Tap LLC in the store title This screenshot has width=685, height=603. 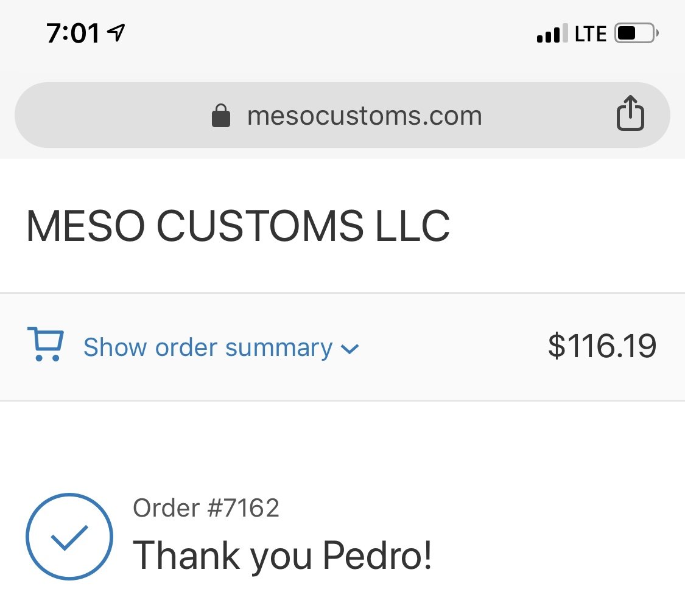[412, 226]
